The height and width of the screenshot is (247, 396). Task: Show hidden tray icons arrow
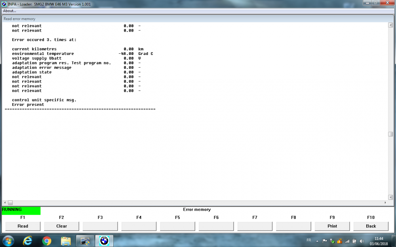pos(317,241)
